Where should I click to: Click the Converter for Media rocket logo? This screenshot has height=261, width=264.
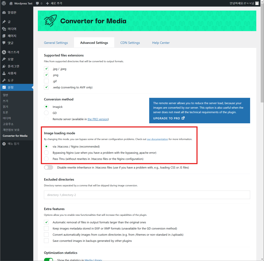[x=50, y=21]
